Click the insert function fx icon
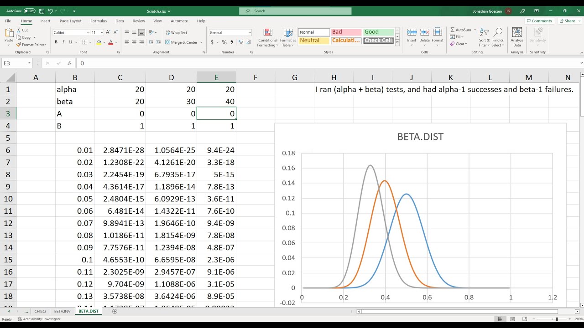Image resolution: width=584 pixels, height=328 pixels. click(69, 63)
